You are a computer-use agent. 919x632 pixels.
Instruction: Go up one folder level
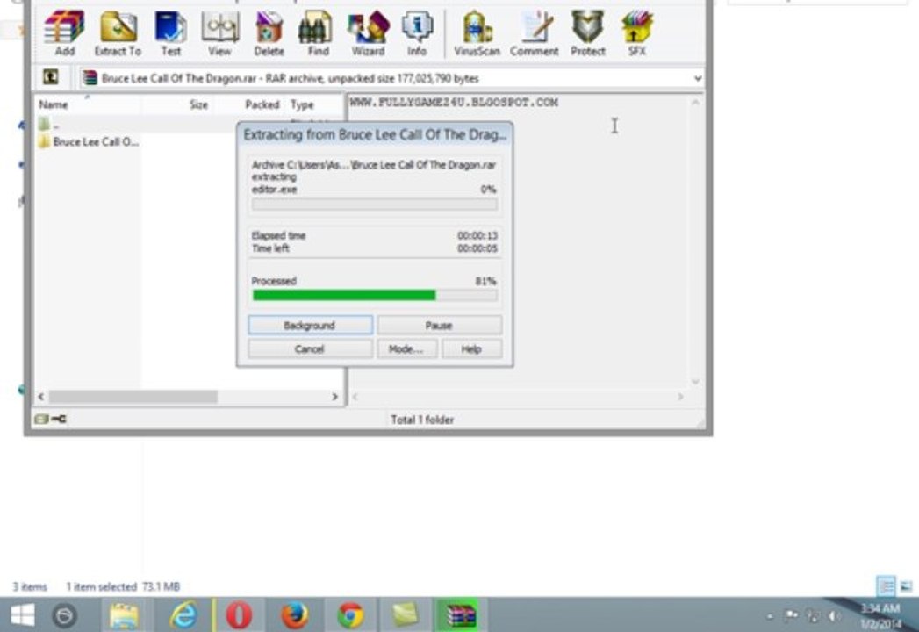51,76
